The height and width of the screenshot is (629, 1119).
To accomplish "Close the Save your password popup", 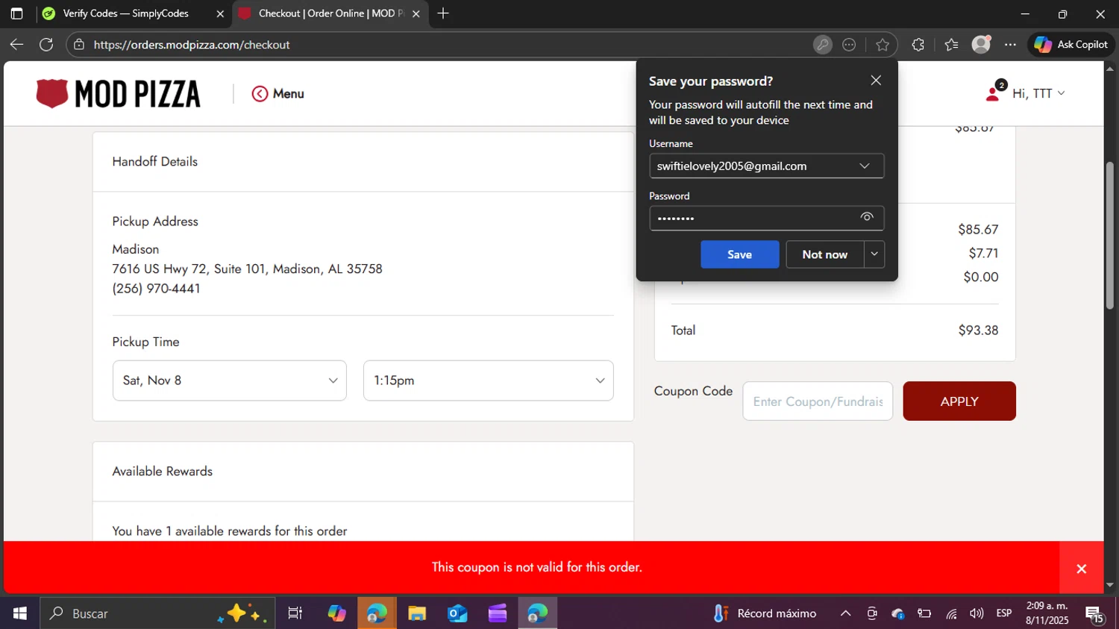I will point(876,81).
